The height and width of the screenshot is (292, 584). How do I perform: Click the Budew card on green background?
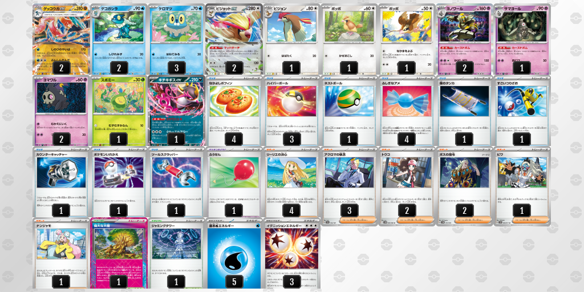point(119,111)
